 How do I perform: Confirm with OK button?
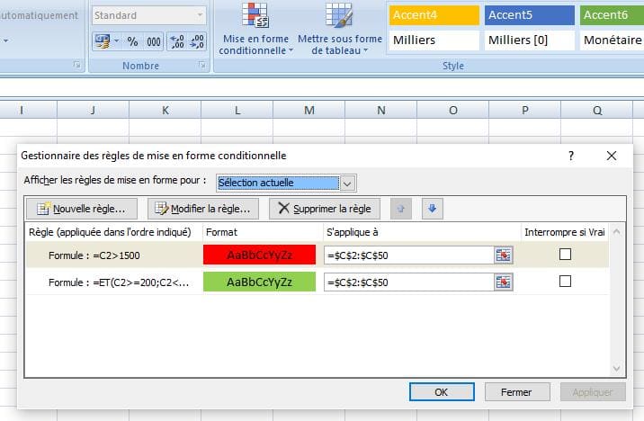pyautogui.click(x=442, y=392)
